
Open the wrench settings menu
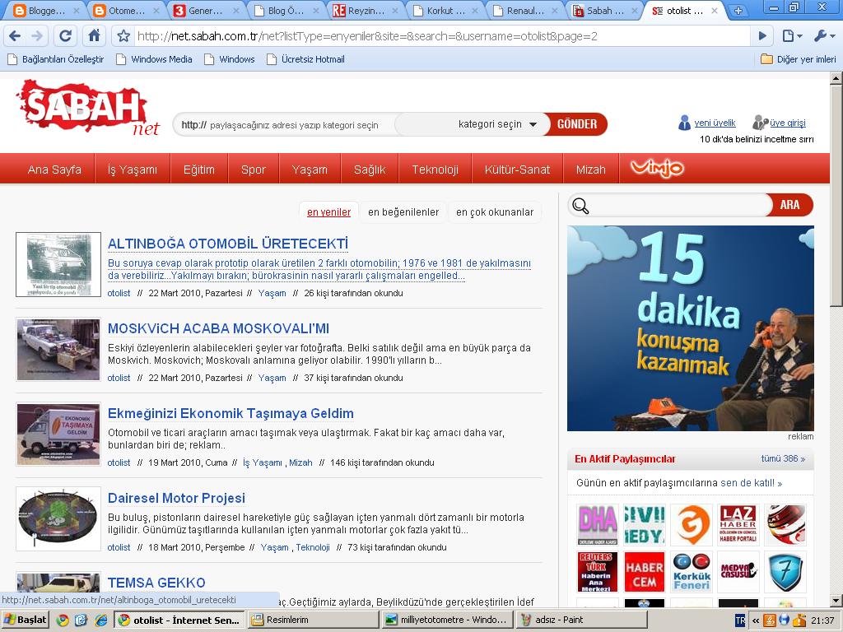point(824,36)
